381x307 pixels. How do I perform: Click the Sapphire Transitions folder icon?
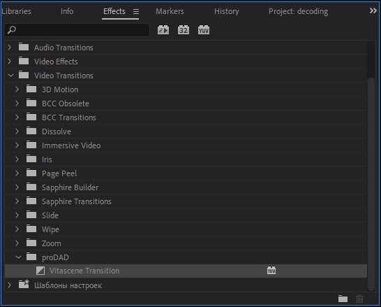[31, 201]
